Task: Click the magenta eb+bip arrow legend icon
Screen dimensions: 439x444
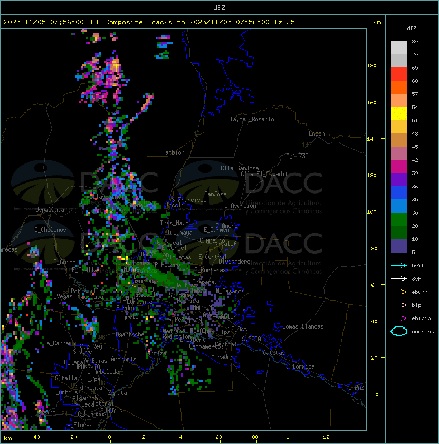Action: click(x=399, y=318)
